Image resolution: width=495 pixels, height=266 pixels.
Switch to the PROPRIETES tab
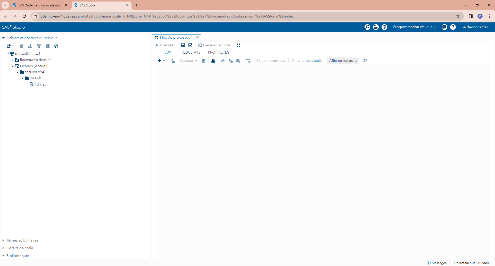pyautogui.click(x=218, y=52)
